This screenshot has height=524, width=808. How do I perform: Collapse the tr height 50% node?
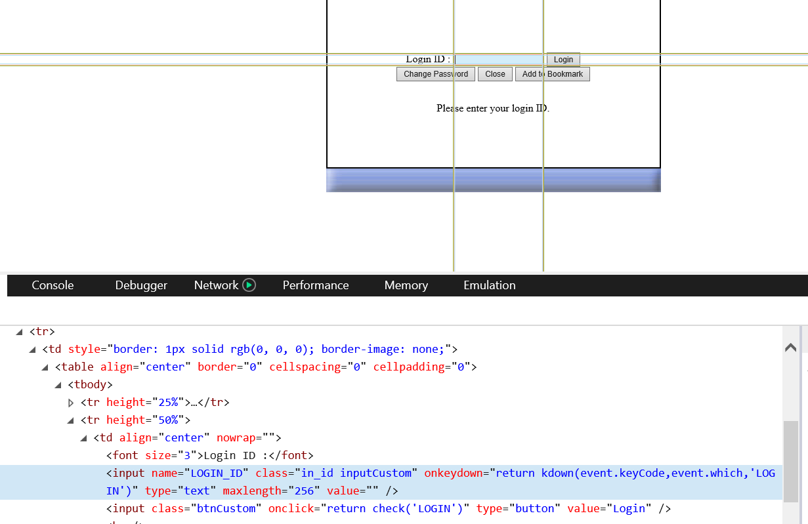click(x=71, y=420)
